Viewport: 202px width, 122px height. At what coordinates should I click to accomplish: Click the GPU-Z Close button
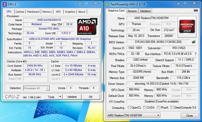pyautogui.click(x=189, y=116)
